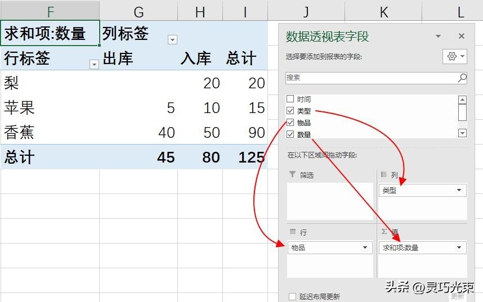Uncheck the 物品 field checkbox
This screenshot has width=483, height=302.
290,123
